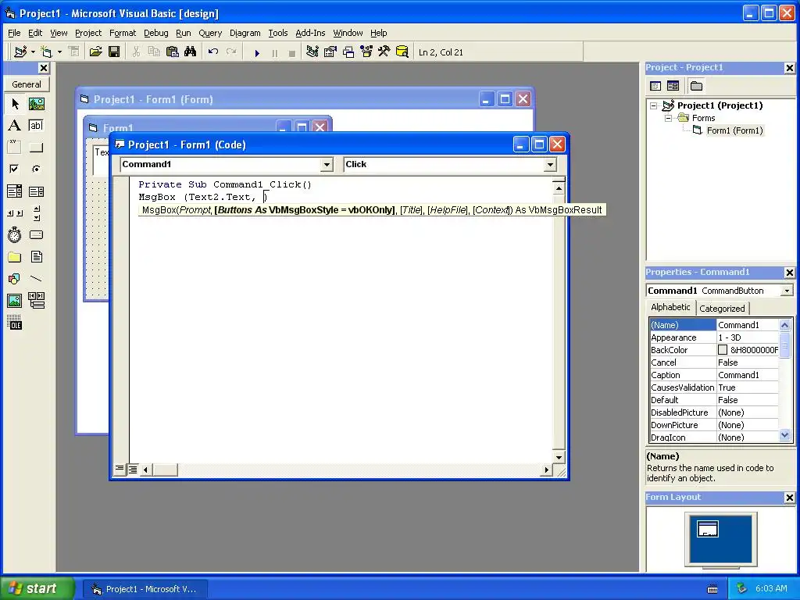
Task: Select the TextBox control tool
Action: [36, 126]
